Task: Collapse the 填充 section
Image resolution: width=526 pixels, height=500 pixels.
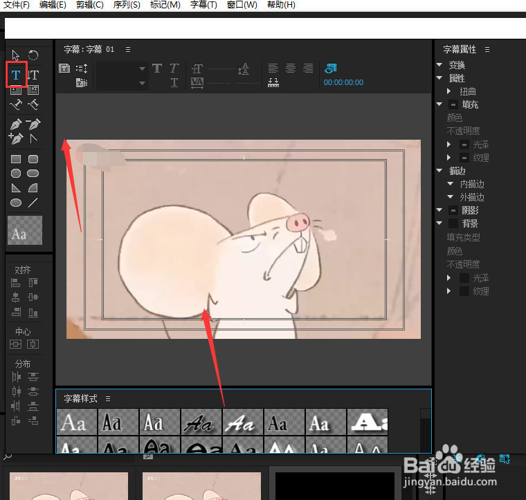Action: [439, 104]
